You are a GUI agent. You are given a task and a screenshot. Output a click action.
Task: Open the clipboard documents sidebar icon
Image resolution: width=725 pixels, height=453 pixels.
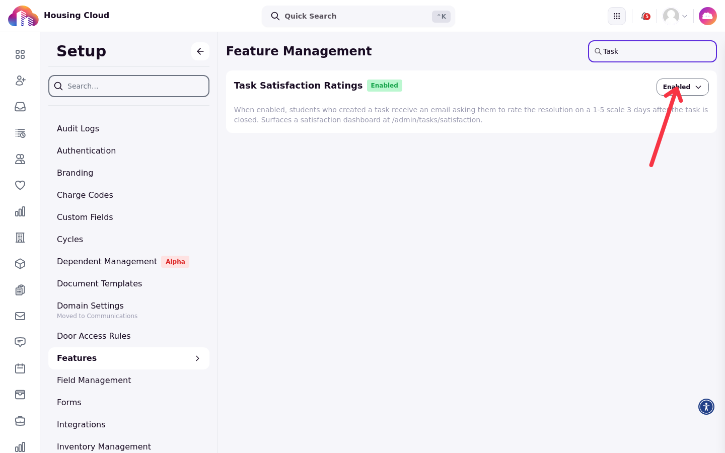coord(20,290)
